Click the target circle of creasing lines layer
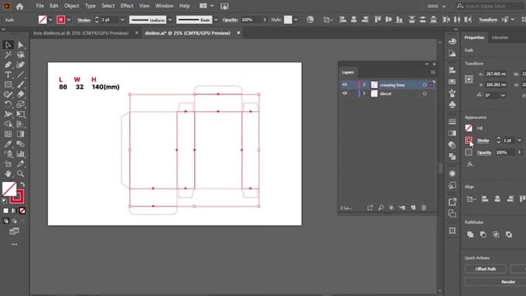The height and width of the screenshot is (296, 526). coord(425,85)
